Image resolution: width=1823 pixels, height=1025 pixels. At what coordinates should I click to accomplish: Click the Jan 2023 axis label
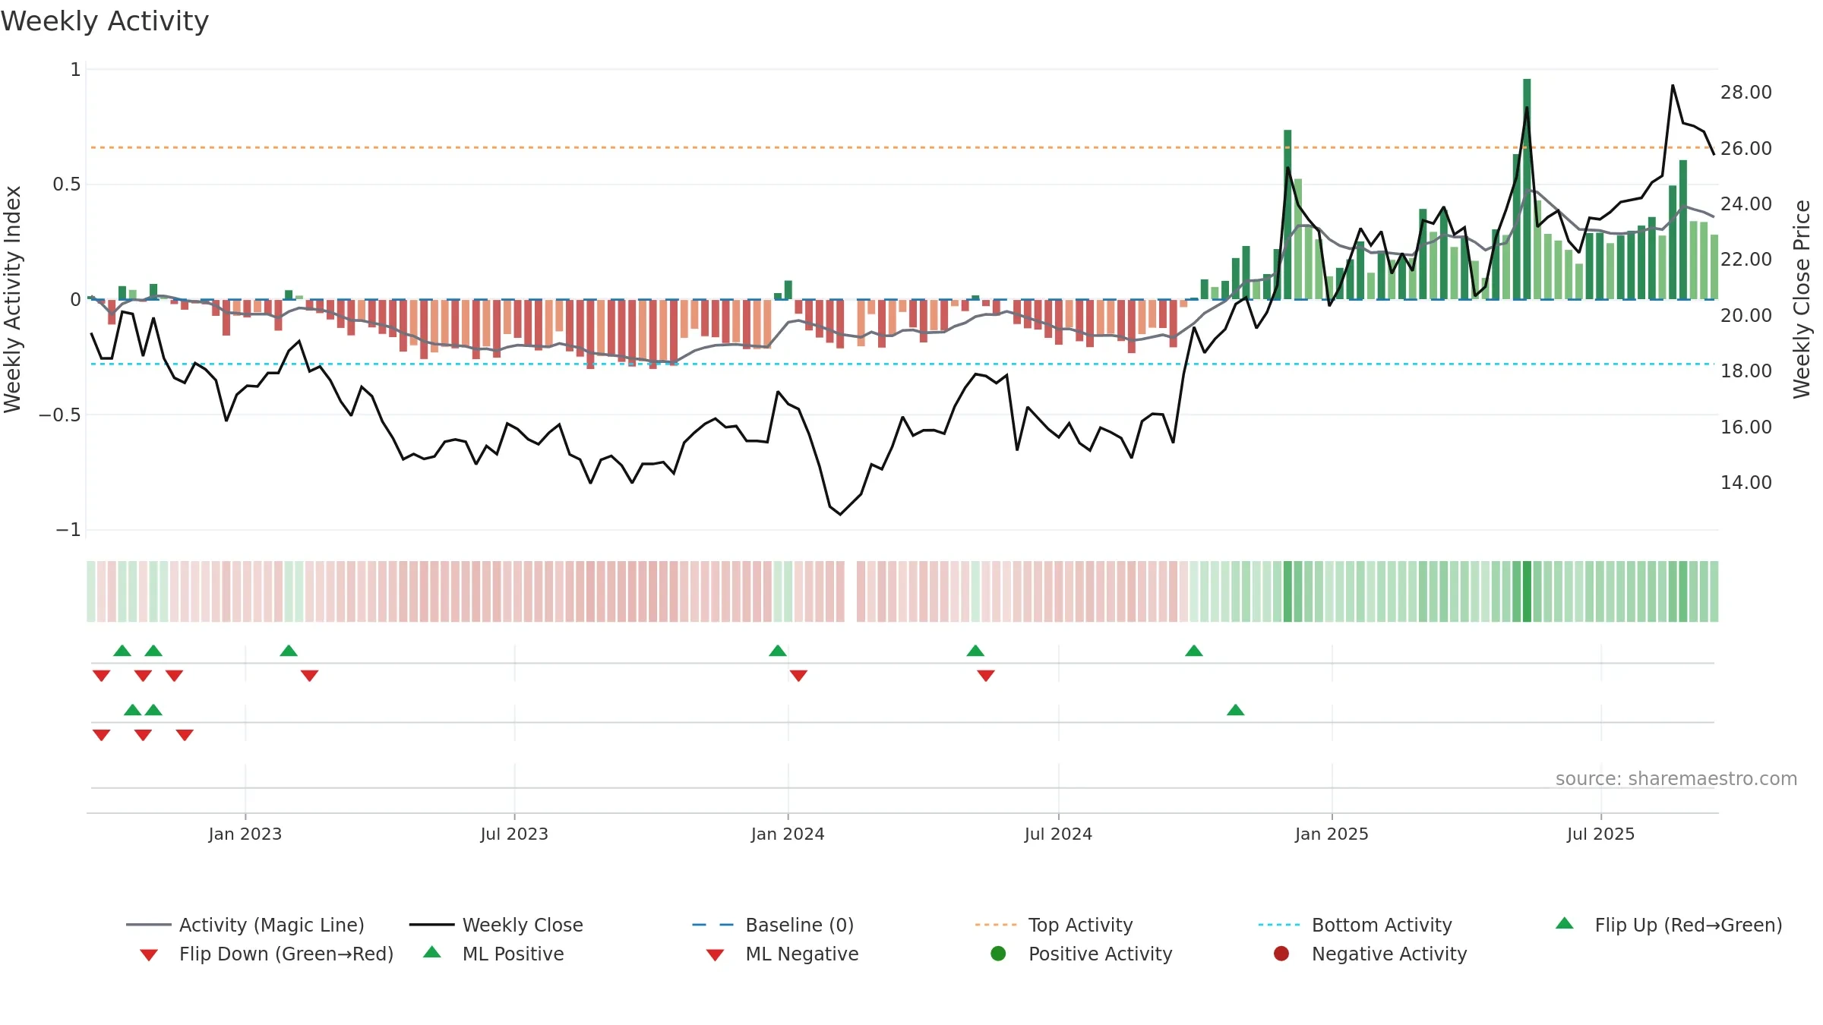point(245,834)
